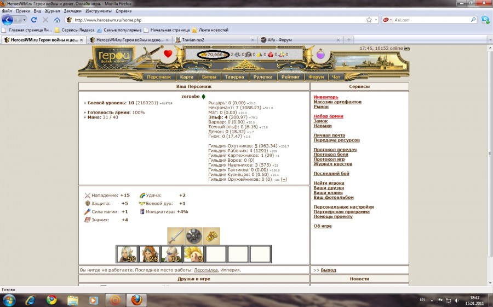Switch to the Alfa - Форум tab

[x=300, y=40]
